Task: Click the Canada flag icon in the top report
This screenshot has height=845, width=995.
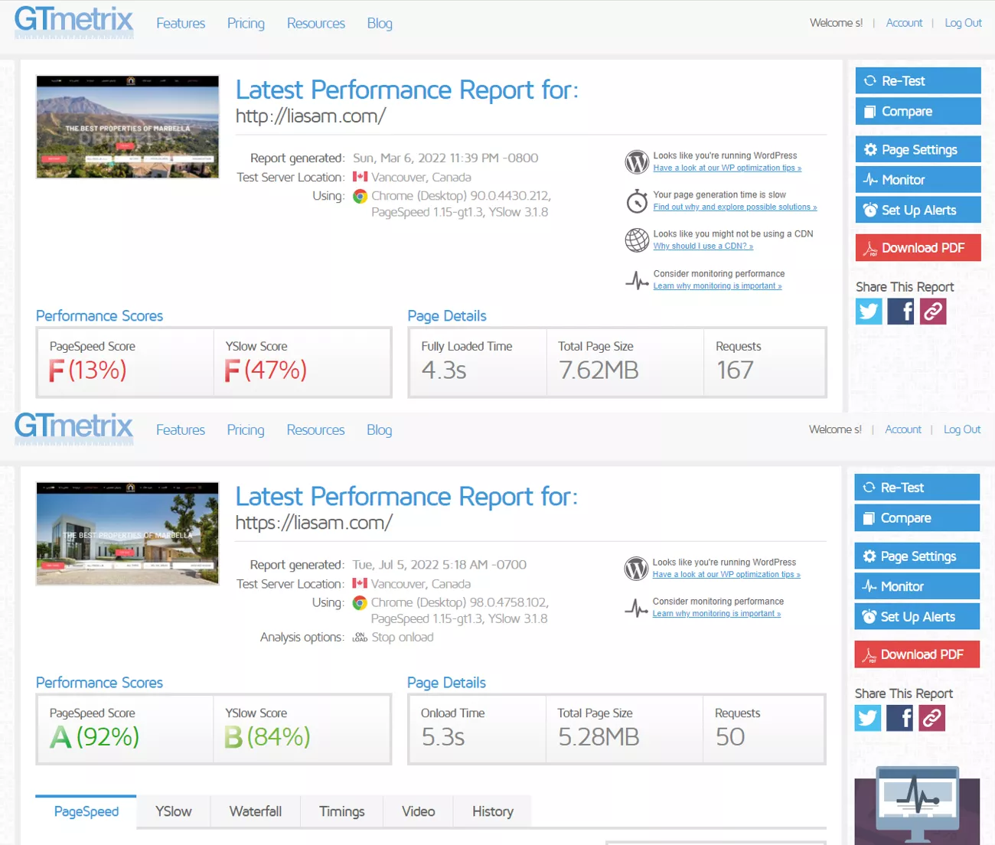Action: (360, 177)
